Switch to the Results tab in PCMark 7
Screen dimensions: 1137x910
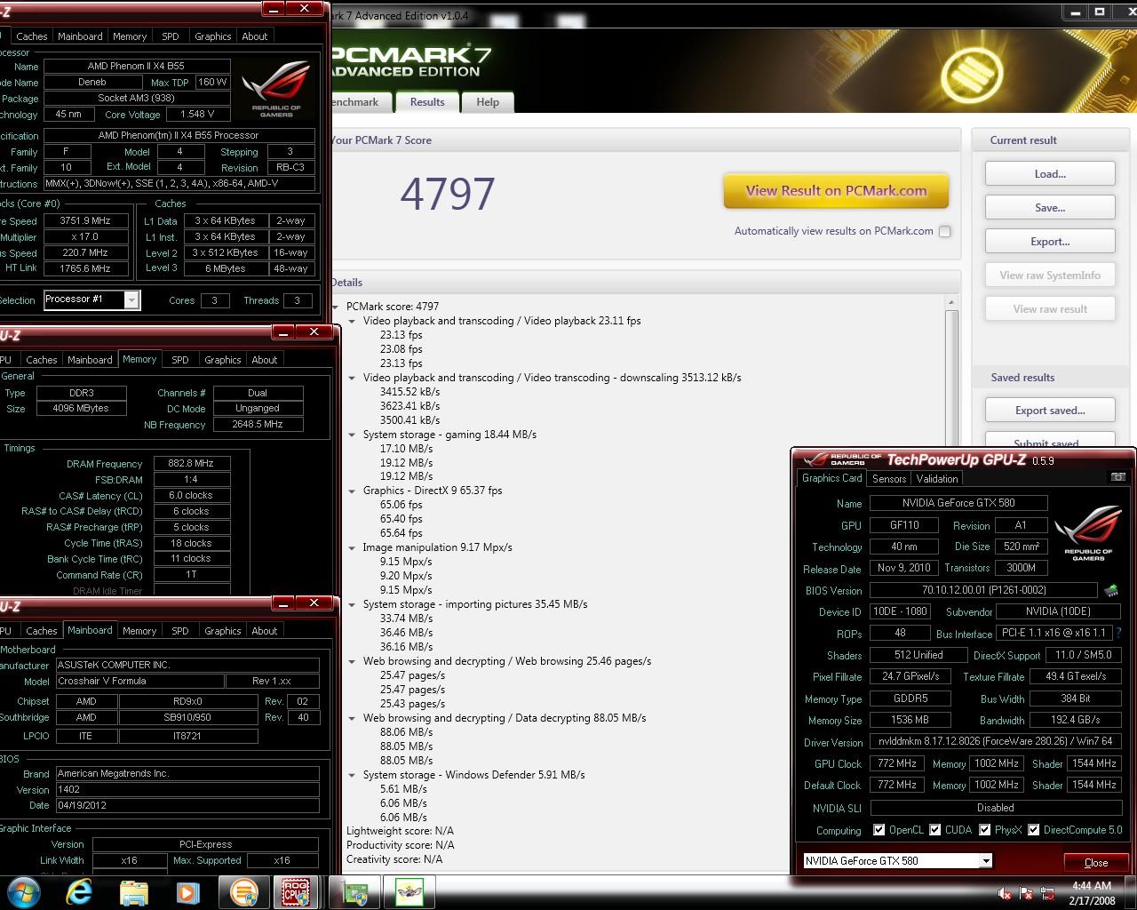pyautogui.click(x=427, y=102)
